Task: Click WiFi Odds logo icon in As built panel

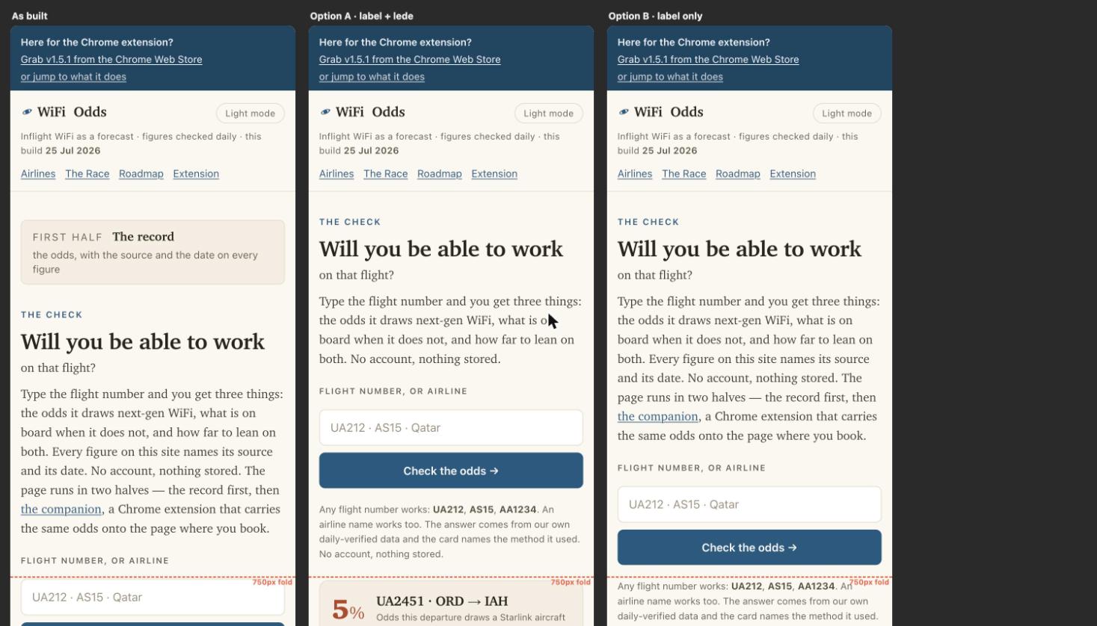Action: click(x=27, y=112)
